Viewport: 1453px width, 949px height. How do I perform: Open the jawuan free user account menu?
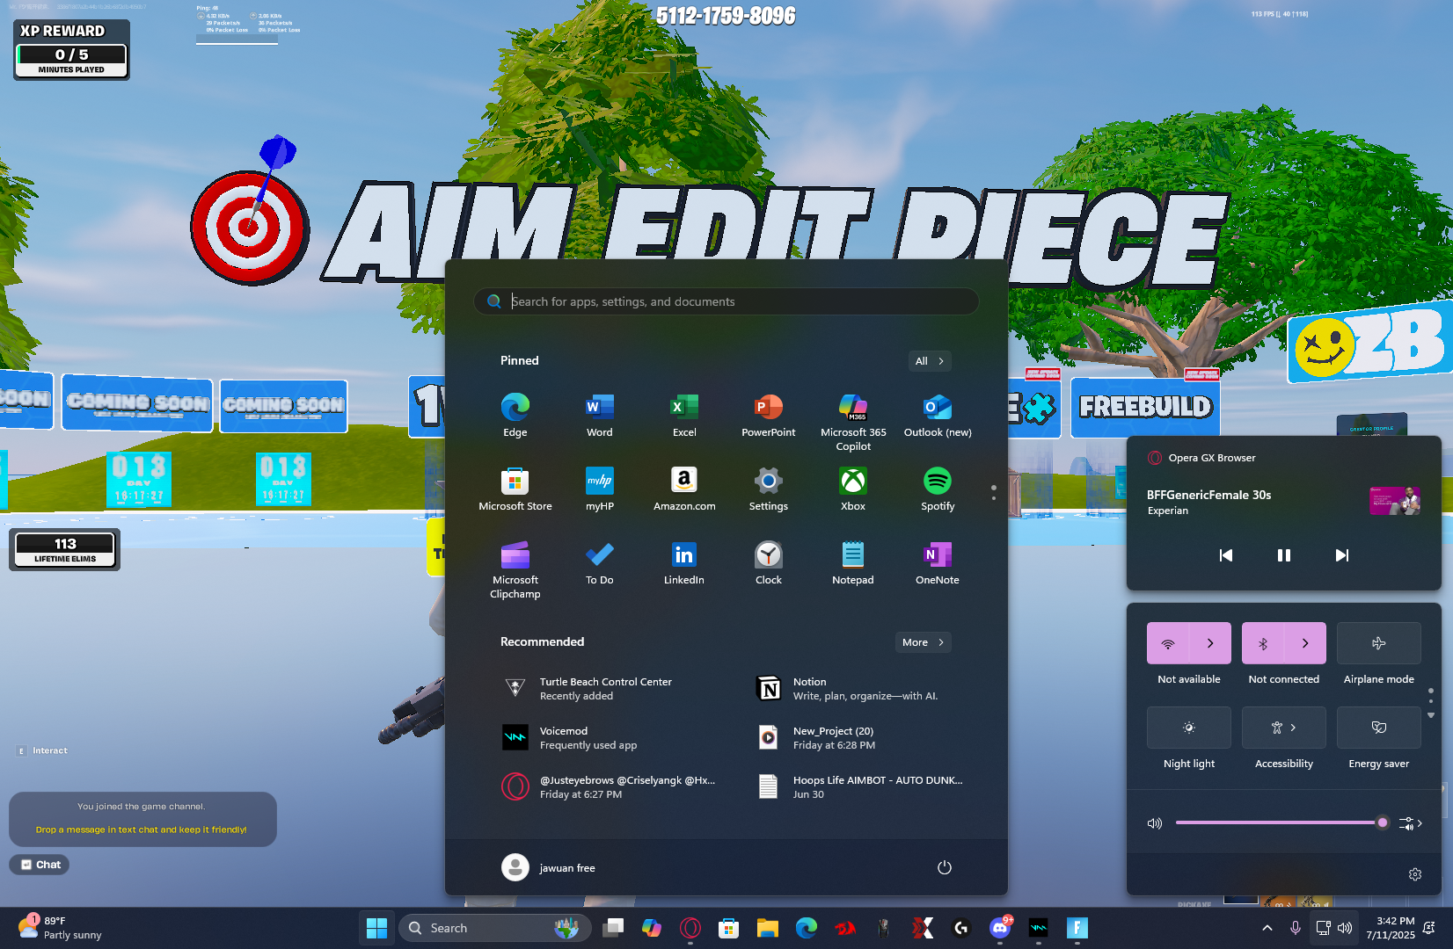coord(549,867)
